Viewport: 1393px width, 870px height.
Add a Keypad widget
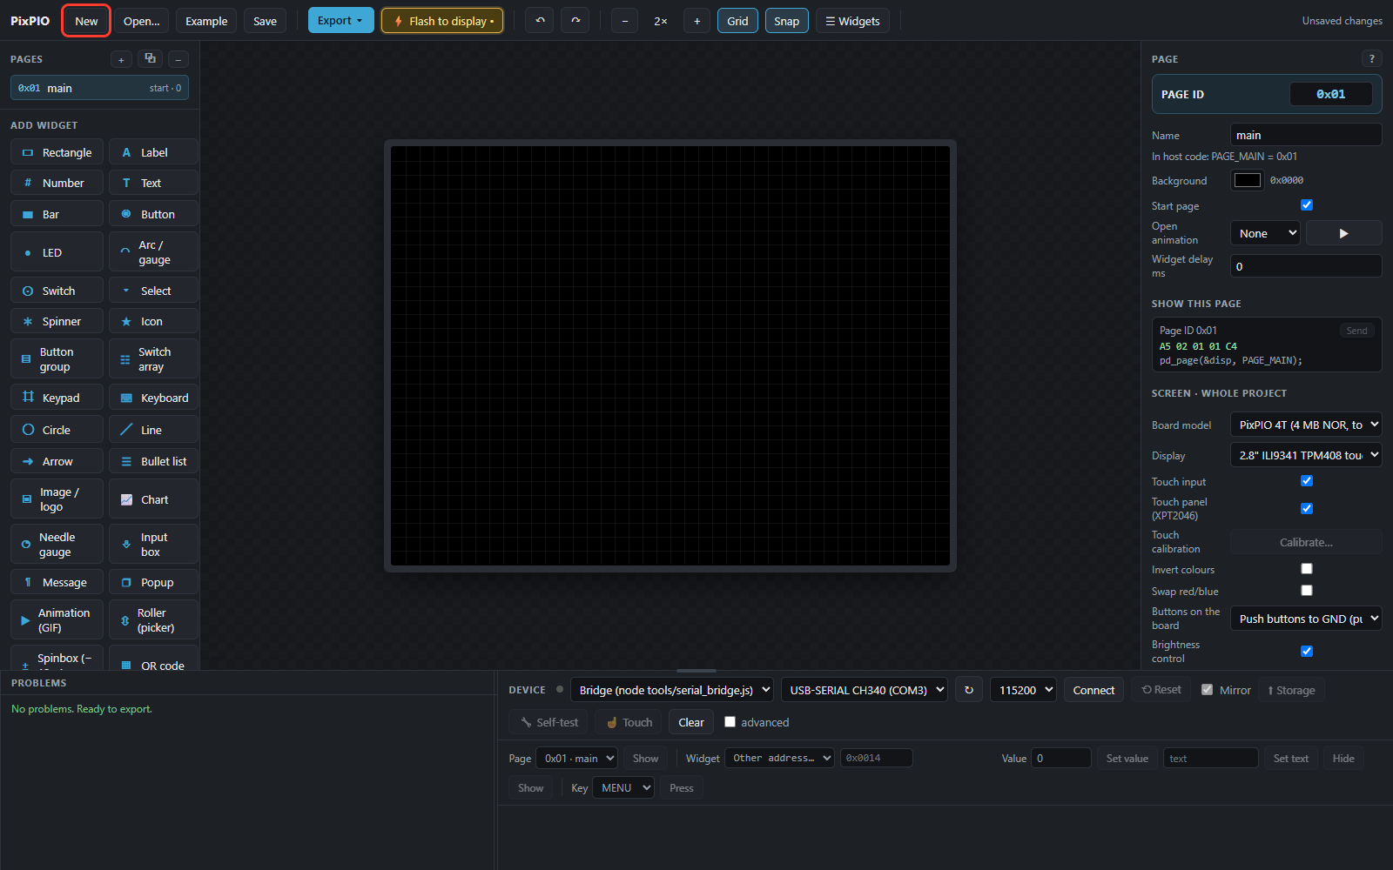(57, 398)
